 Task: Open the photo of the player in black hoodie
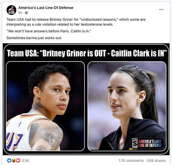127,106
